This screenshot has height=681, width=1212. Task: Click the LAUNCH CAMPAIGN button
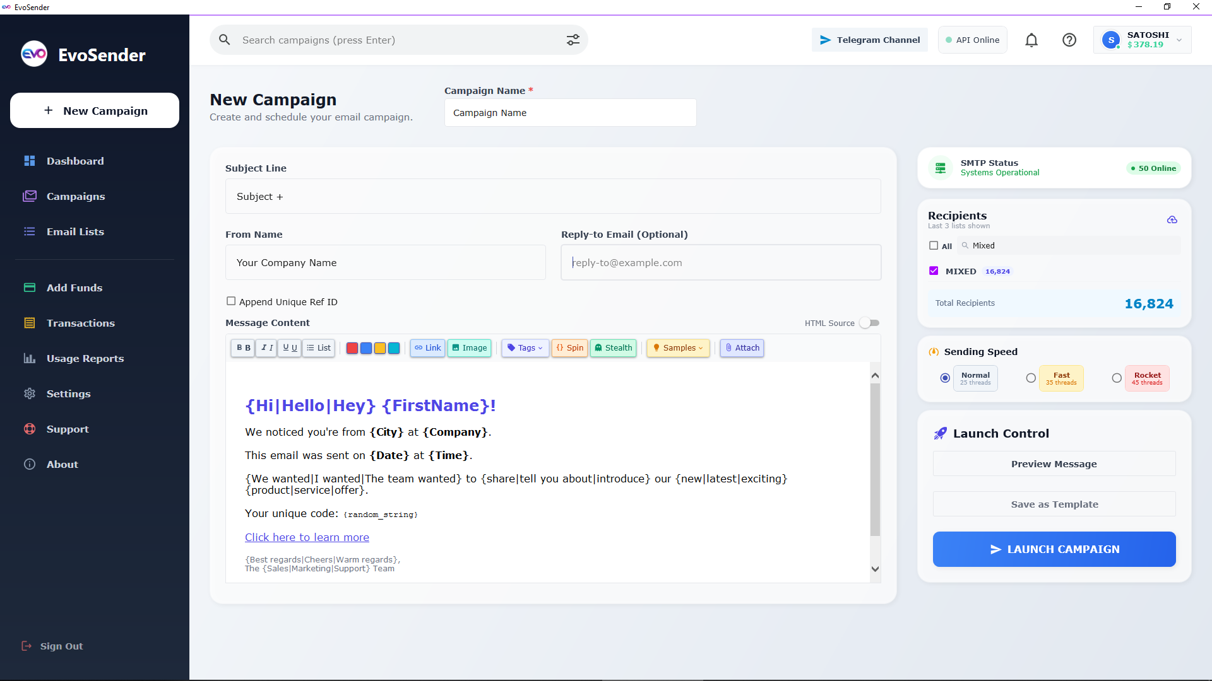pyautogui.click(x=1054, y=549)
